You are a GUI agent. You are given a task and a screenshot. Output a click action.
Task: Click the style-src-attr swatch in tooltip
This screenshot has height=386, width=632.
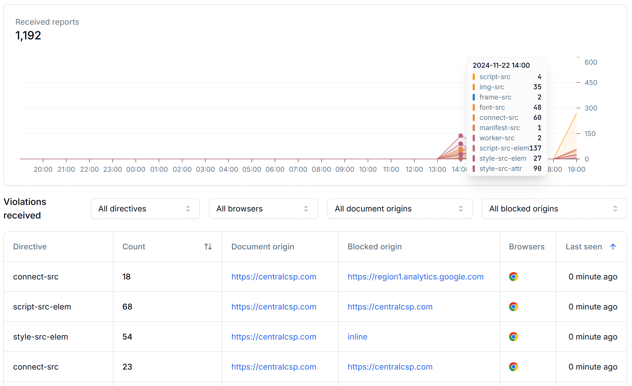point(474,169)
